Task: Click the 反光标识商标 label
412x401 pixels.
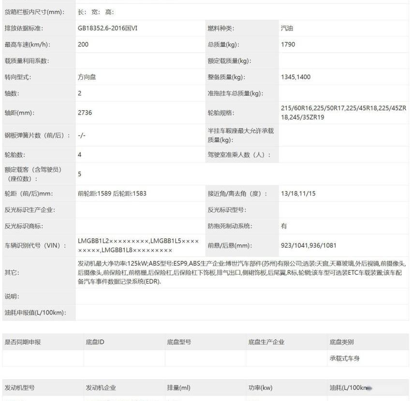Action: tap(24, 226)
